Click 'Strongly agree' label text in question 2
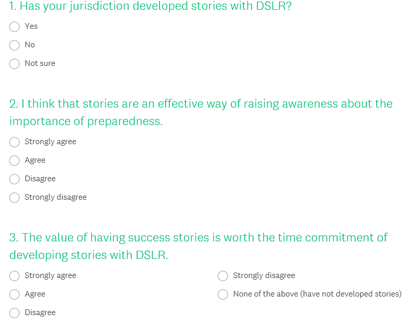419x330 pixels. pos(50,142)
